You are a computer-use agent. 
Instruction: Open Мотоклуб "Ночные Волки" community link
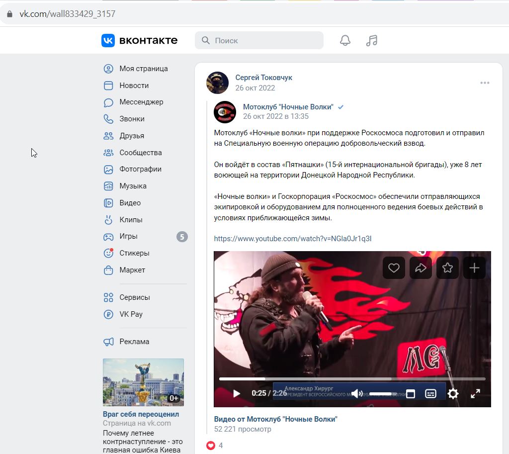(288, 107)
